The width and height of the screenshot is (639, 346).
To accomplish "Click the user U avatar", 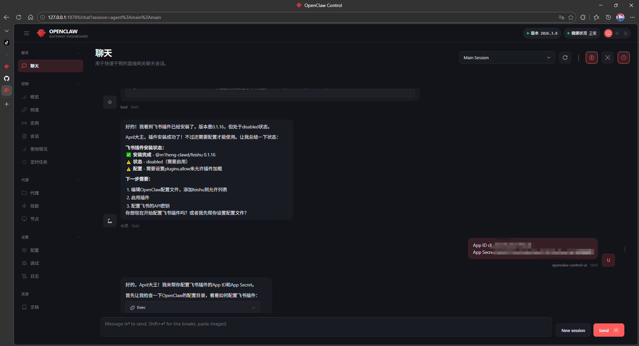I will 608,260.
